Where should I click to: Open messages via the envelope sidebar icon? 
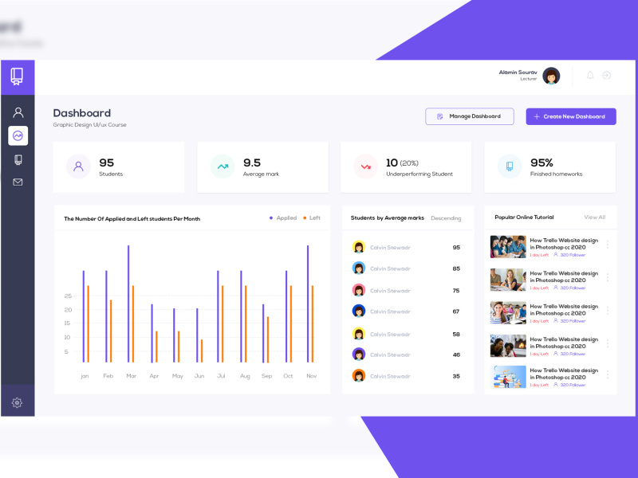click(18, 182)
